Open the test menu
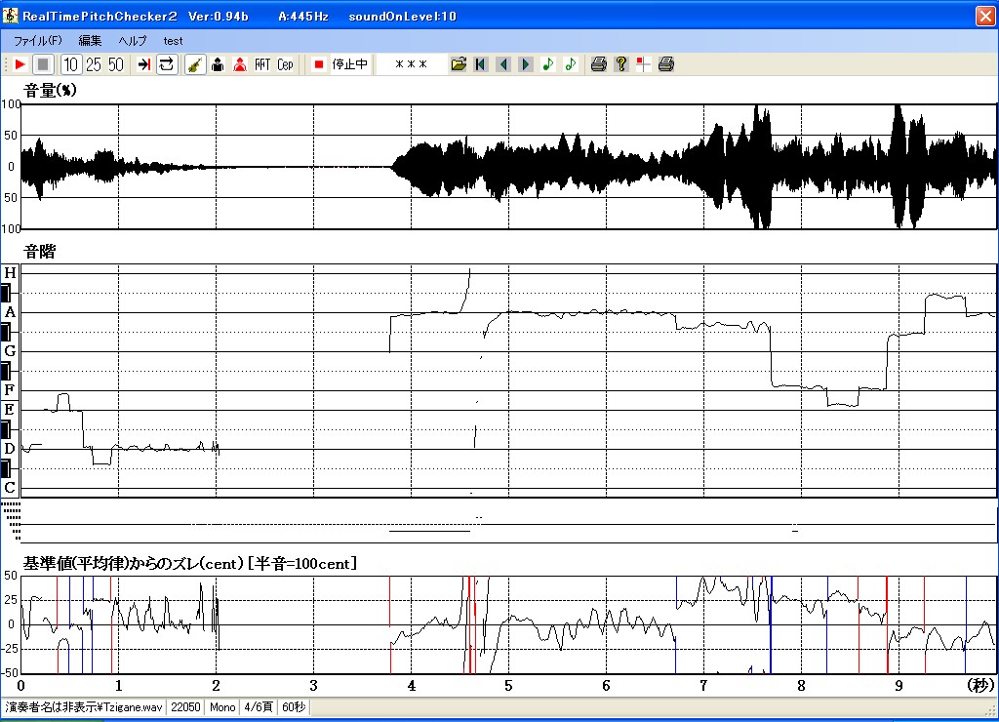Image resolution: width=999 pixels, height=722 pixels. pos(173,41)
